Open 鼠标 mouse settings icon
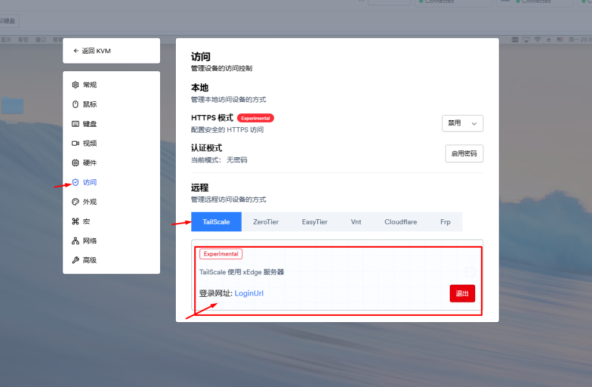This screenshot has height=387, width=592. point(75,105)
